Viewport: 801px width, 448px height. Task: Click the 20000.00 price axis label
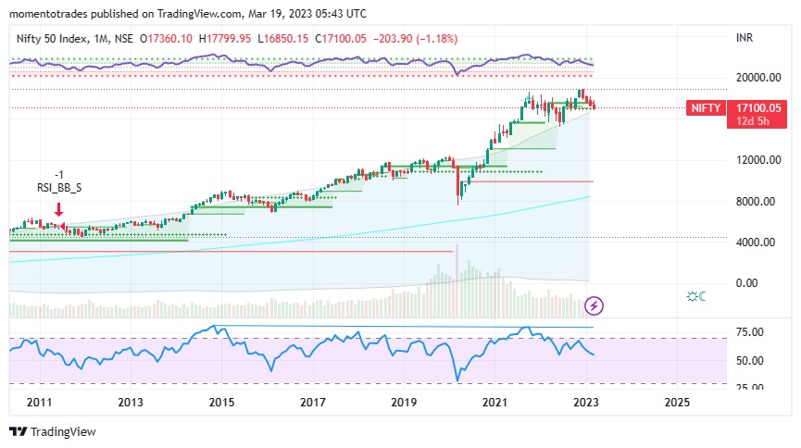tap(758, 78)
